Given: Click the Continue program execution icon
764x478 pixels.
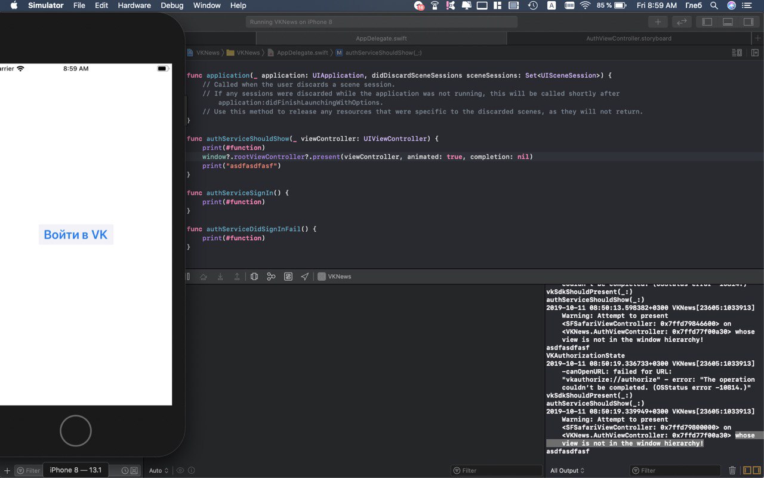Looking at the screenshot, I should [x=187, y=277].
